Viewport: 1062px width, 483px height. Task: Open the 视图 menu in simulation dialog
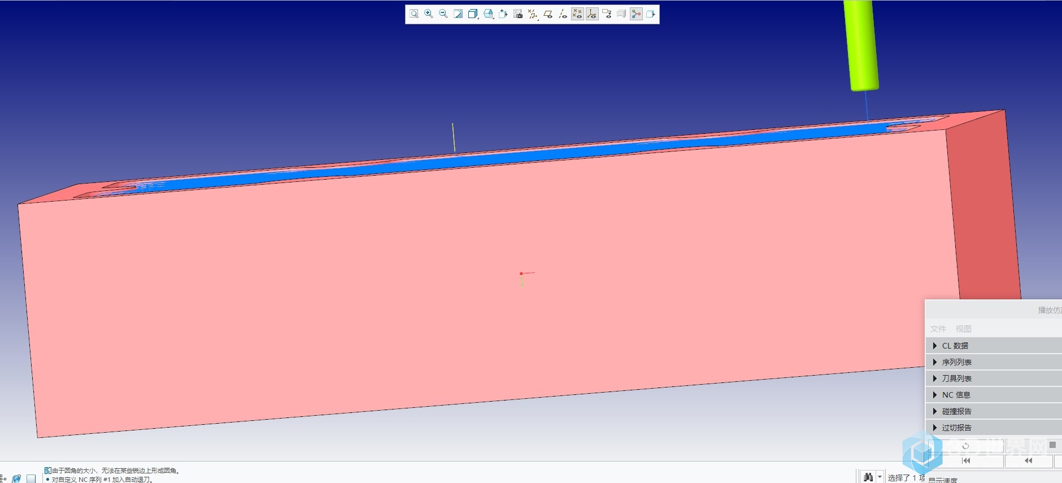964,329
